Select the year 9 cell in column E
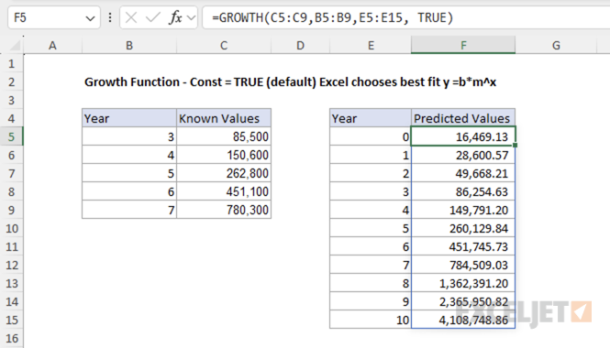 pyautogui.click(x=371, y=301)
